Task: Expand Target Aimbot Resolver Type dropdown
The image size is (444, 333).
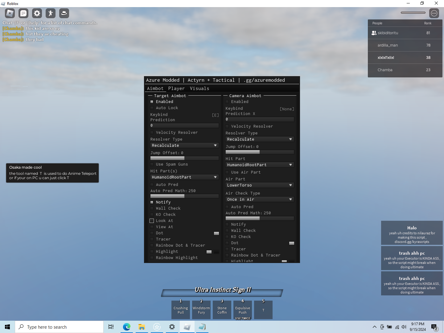Action: click(184, 146)
